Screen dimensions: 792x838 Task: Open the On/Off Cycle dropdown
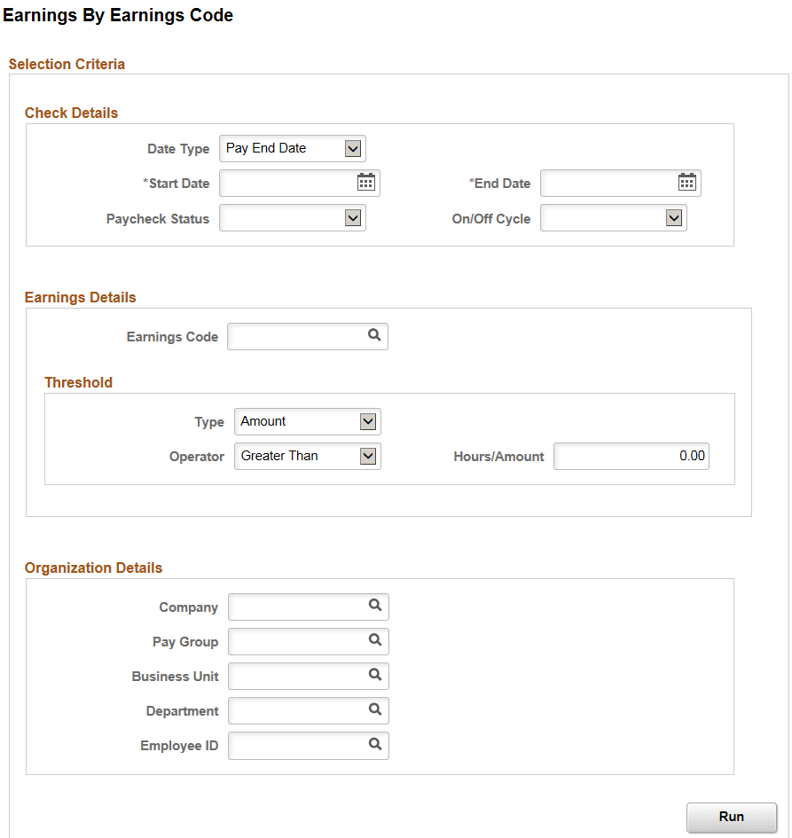pos(675,217)
